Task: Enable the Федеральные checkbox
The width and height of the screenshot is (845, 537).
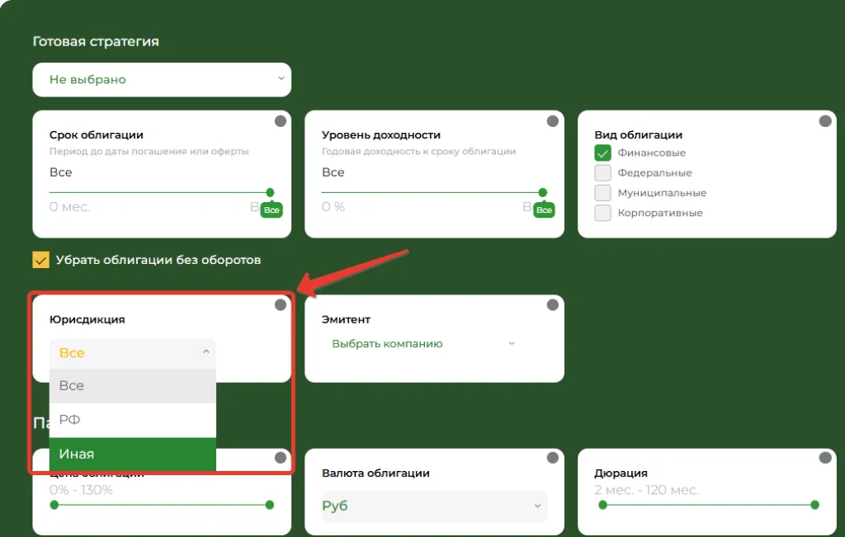Action: click(602, 173)
